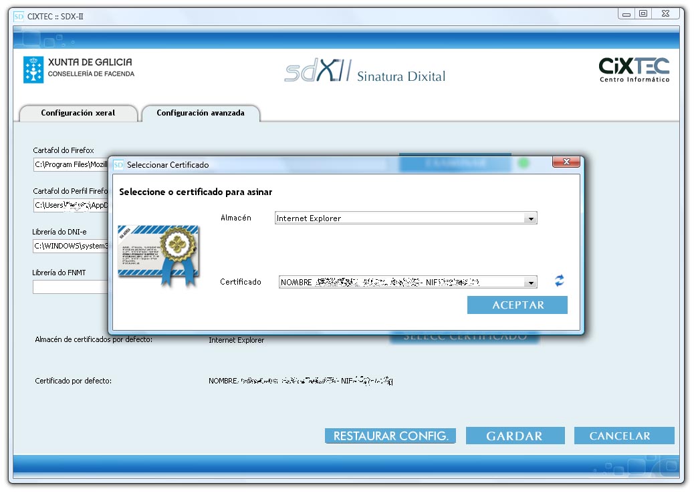Click the sdXII Sinatura Dixital logo
694x493 pixels.
[x=364, y=71]
